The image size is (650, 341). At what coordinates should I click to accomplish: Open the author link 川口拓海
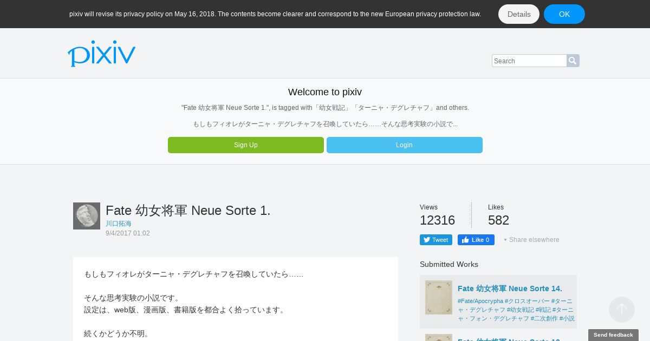tap(119, 224)
